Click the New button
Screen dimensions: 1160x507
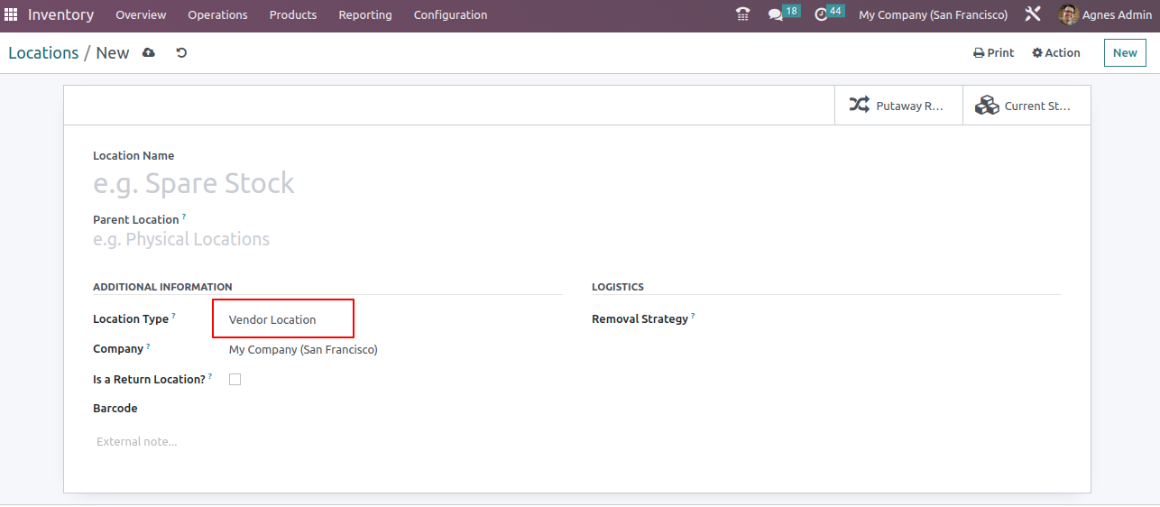1124,53
